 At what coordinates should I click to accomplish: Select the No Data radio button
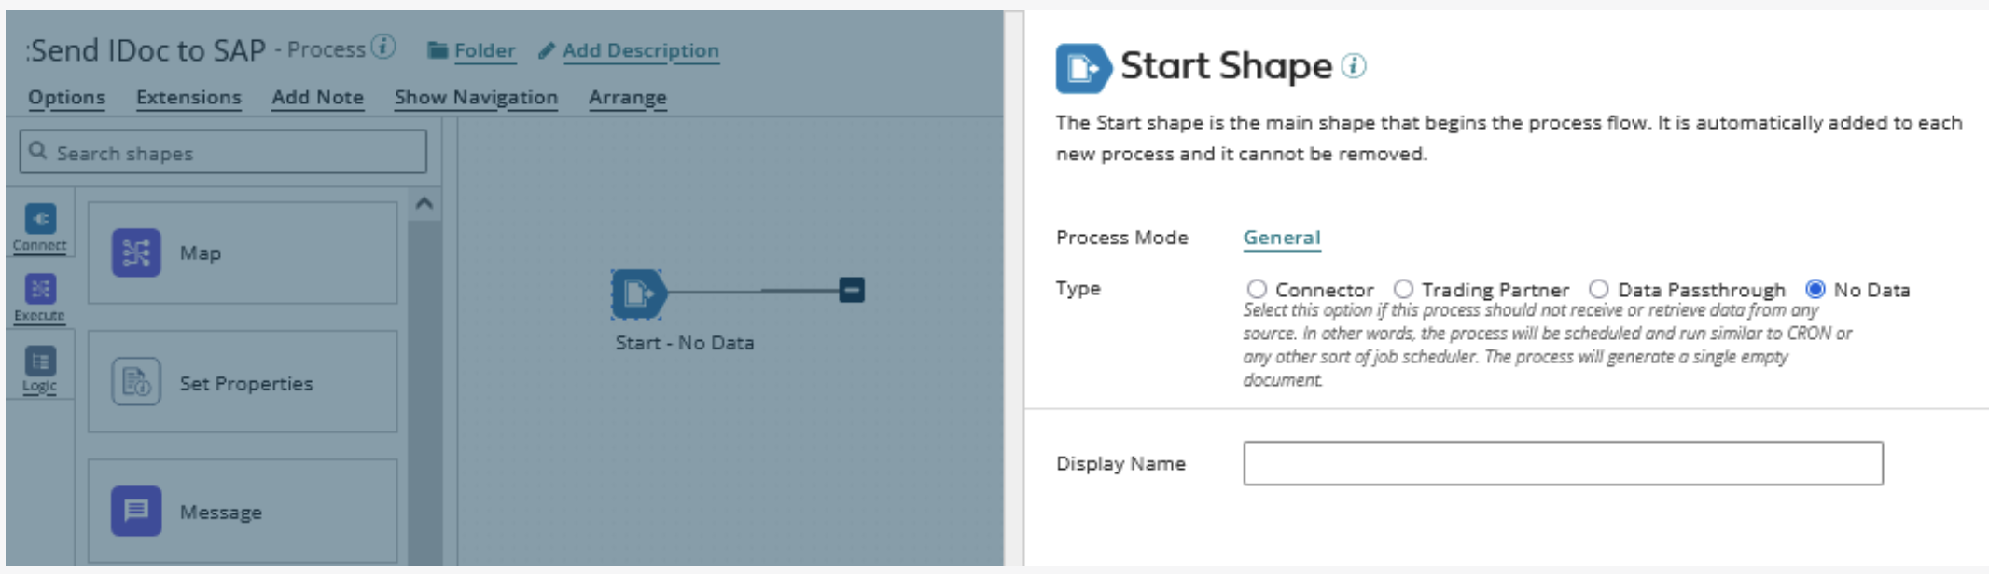(x=1815, y=290)
